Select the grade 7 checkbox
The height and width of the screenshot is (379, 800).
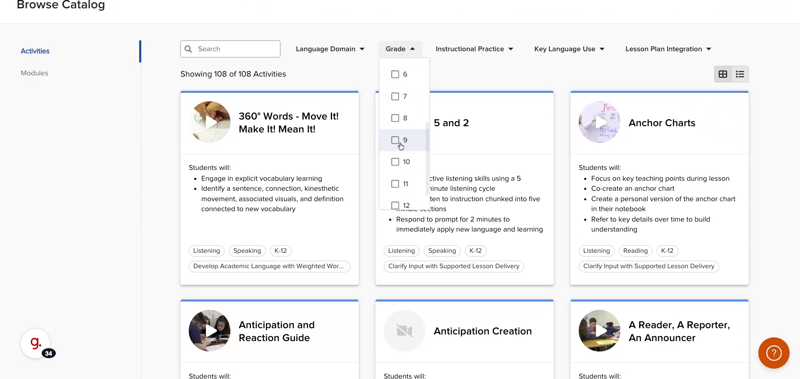pos(395,97)
